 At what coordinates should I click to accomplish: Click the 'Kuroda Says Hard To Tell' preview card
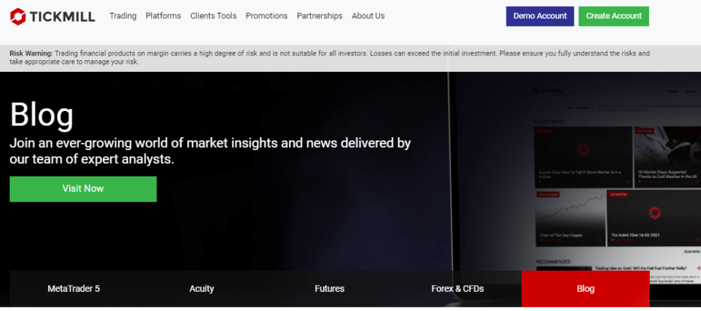583,157
